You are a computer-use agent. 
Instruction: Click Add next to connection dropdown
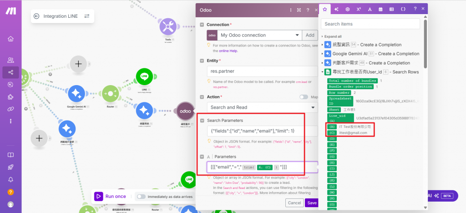point(310,35)
